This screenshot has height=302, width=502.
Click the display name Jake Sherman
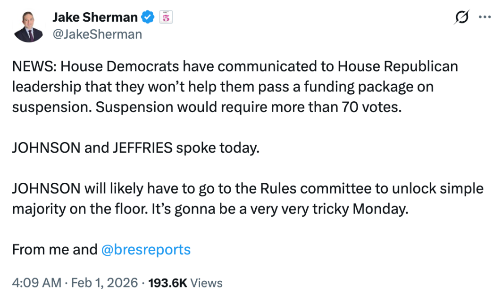click(x=95, y=17)
